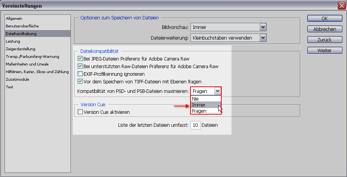Screen dimensions: 347x177
Task: Toggle TIFF-Dateien mit Ebenen fragen checkbox
Action: 80,81
